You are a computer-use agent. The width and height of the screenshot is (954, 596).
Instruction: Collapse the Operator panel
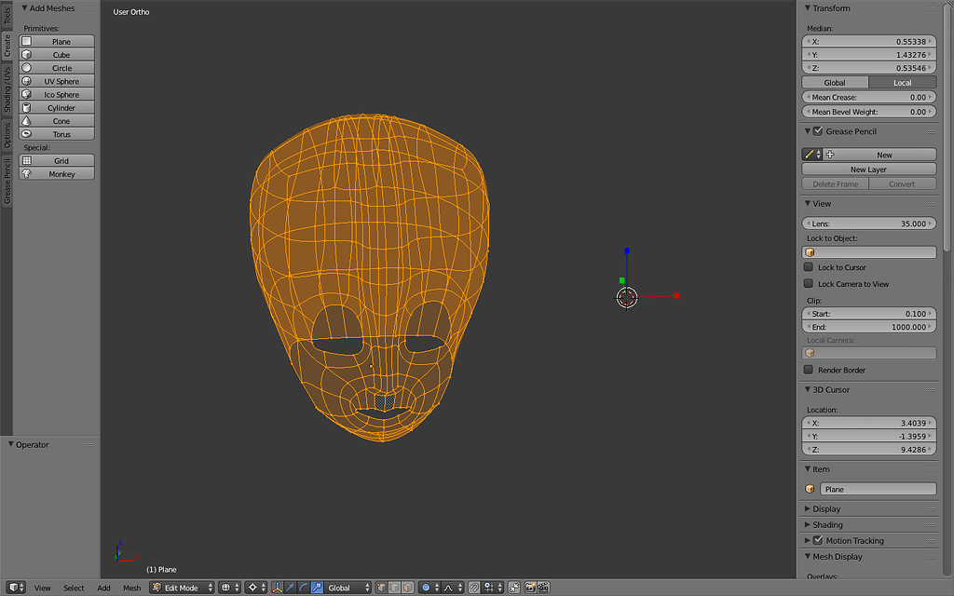(10, 444)
